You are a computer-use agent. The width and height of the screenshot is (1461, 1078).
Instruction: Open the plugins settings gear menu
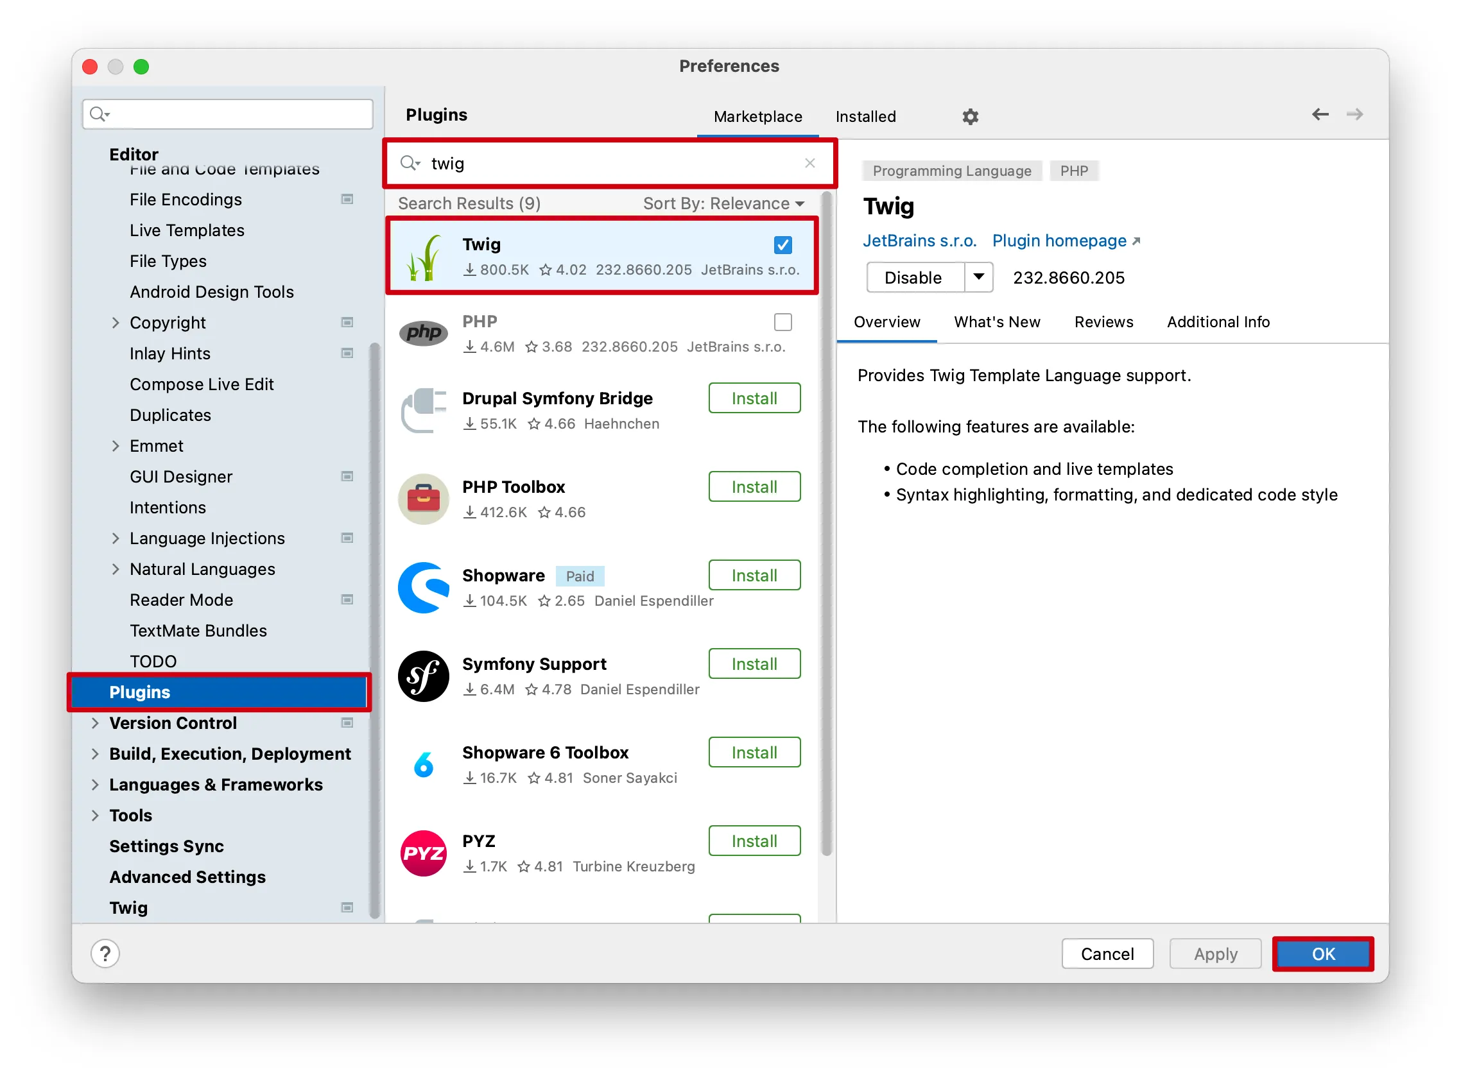[970, 116]
